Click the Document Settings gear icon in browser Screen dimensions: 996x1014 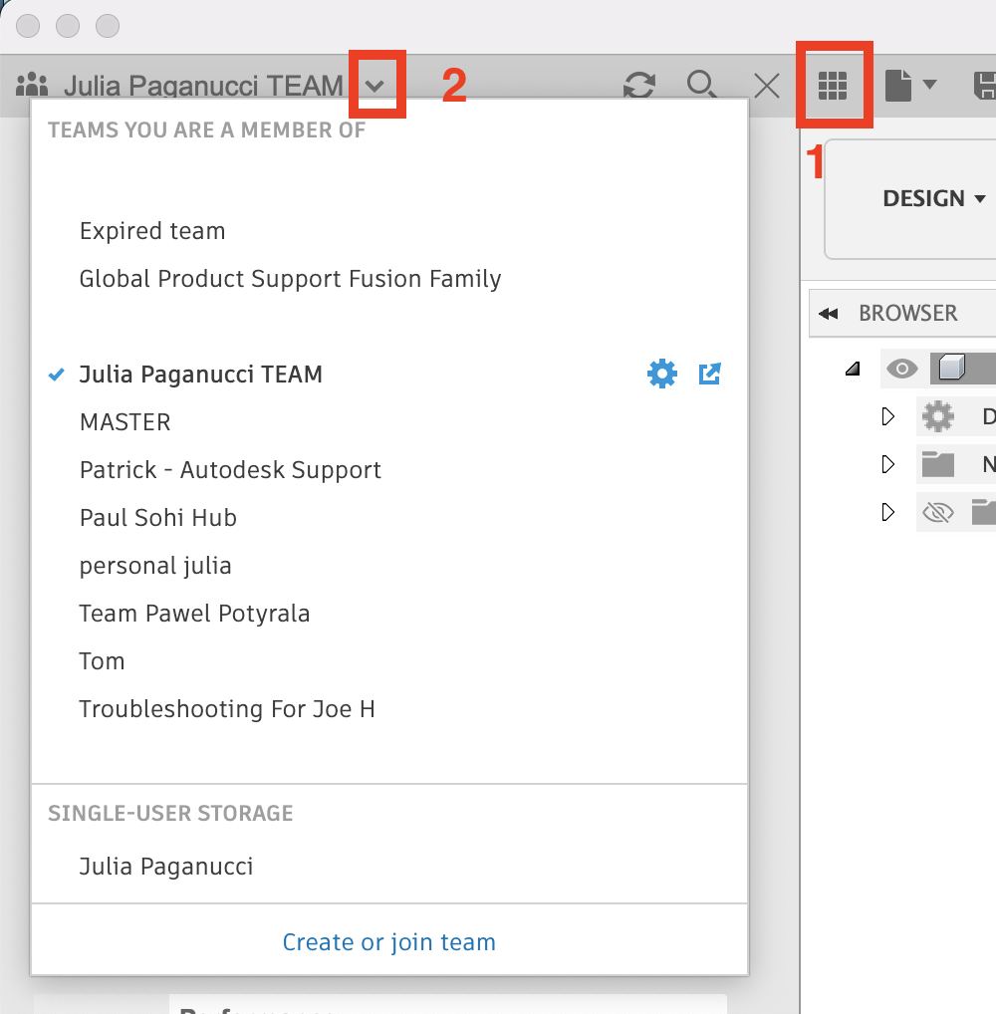[x=938, y=416]
